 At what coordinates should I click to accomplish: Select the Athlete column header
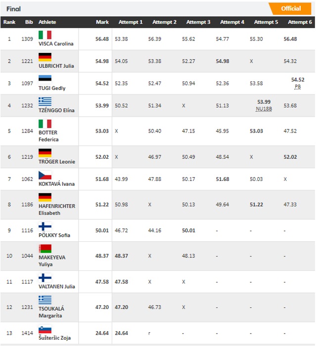point(47,22)
